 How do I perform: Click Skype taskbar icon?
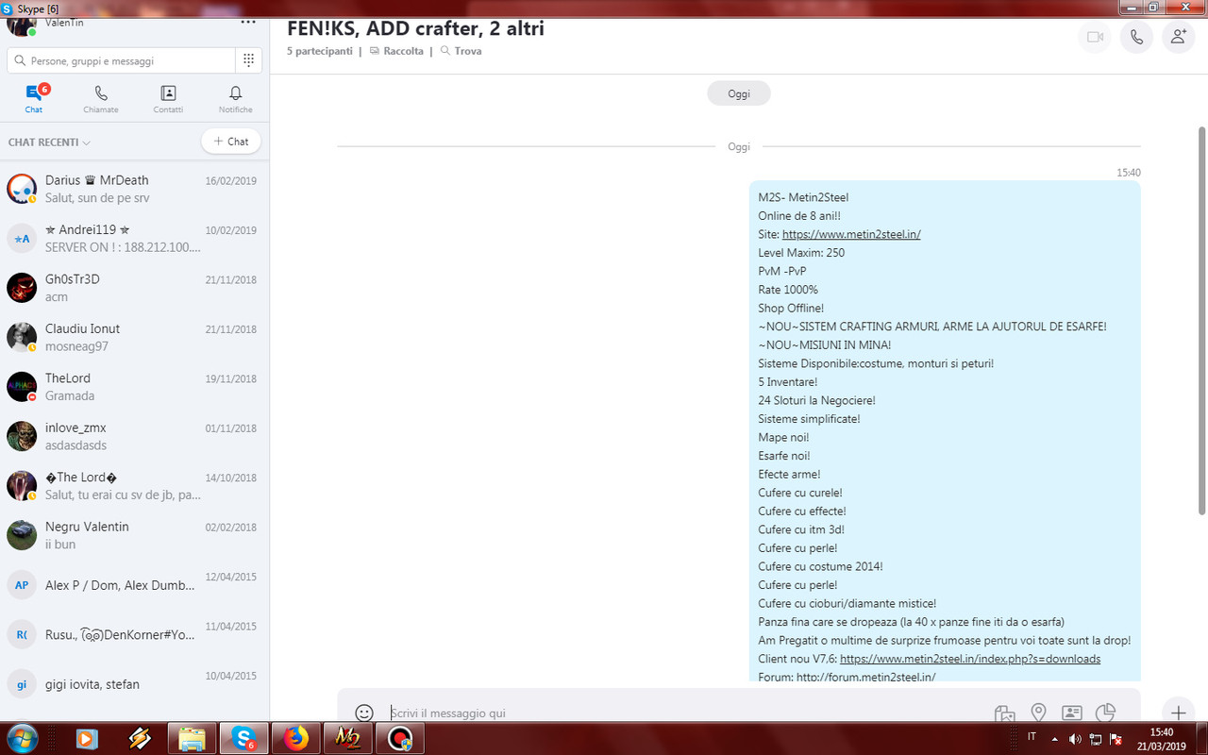coord(243,739)
